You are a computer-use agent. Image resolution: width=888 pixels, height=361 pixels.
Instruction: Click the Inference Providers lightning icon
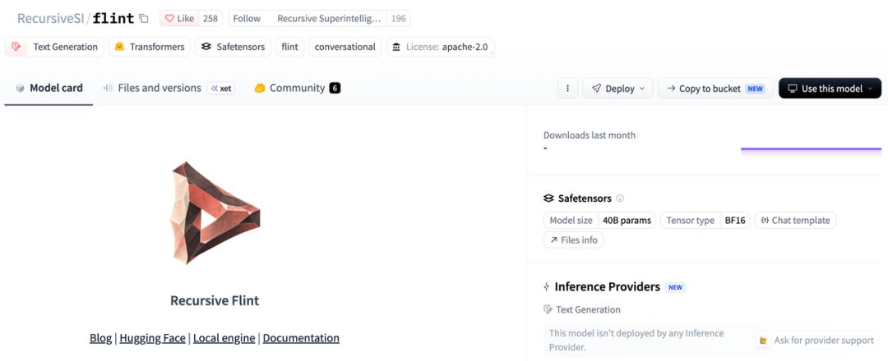coord(547,287)
